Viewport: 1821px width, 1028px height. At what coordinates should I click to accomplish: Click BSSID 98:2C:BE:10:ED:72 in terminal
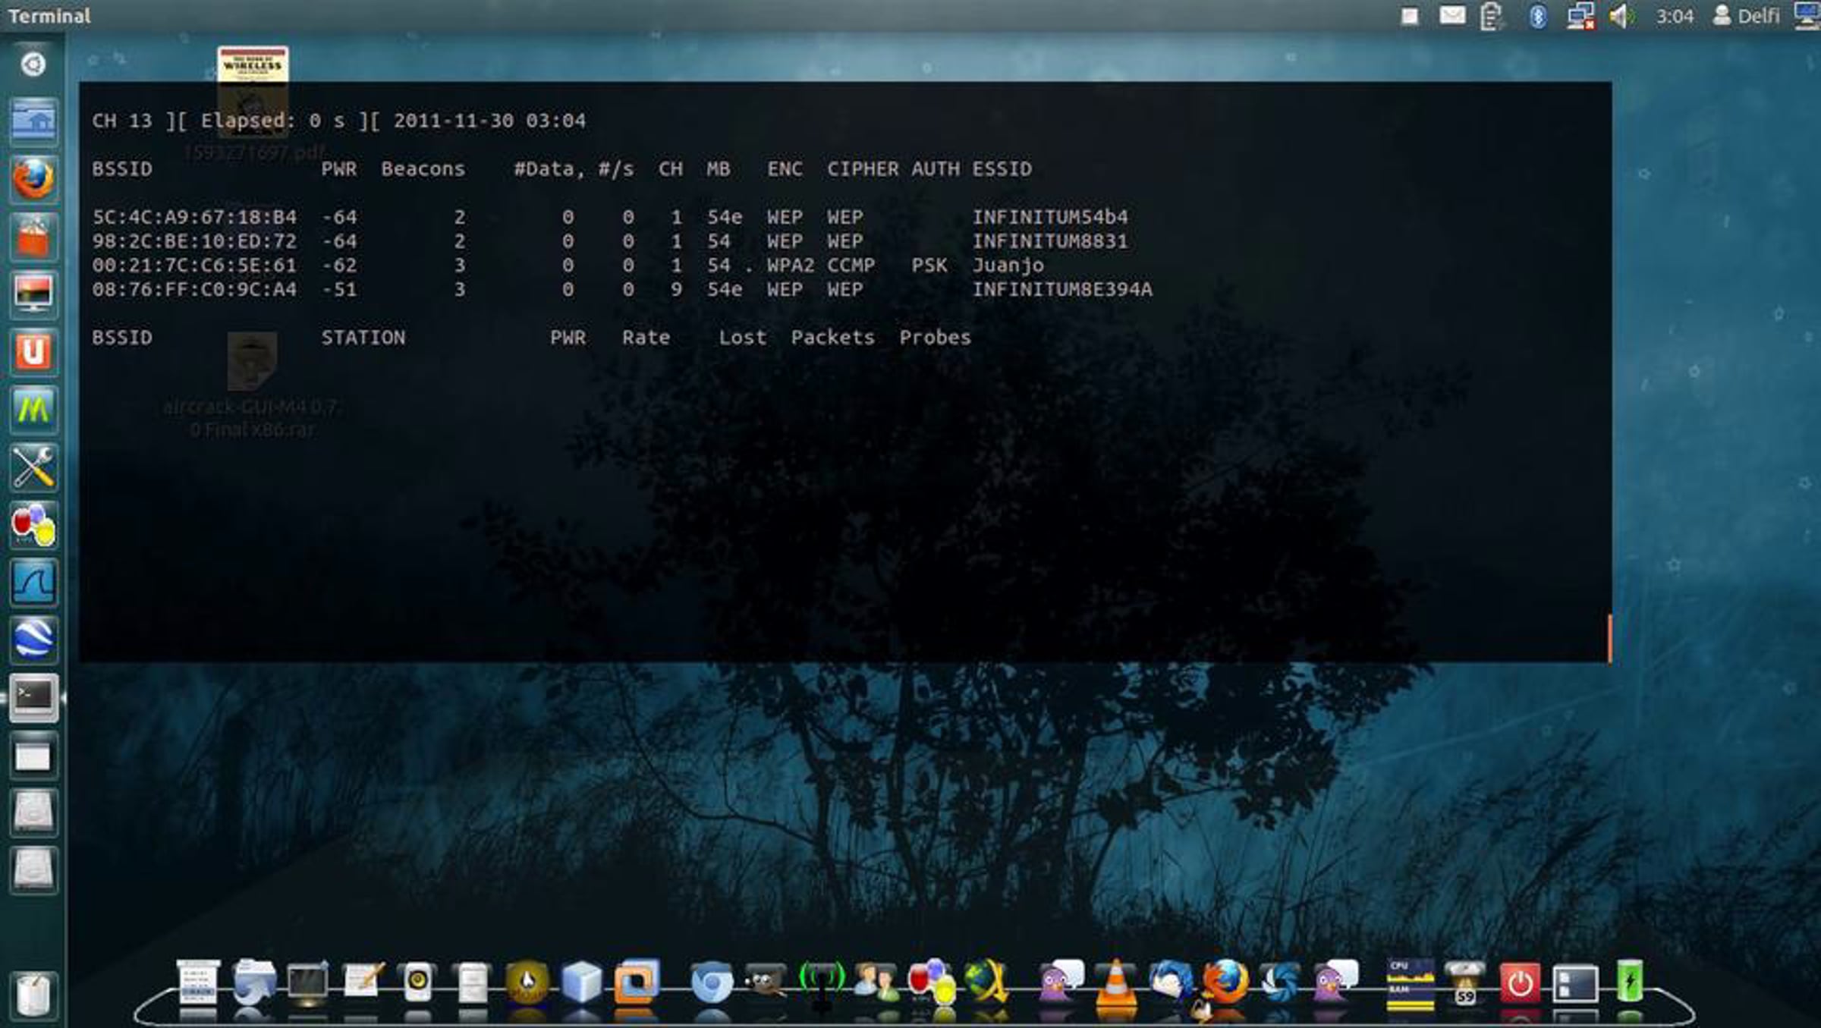pyautogui.click(x=194, y=242)
